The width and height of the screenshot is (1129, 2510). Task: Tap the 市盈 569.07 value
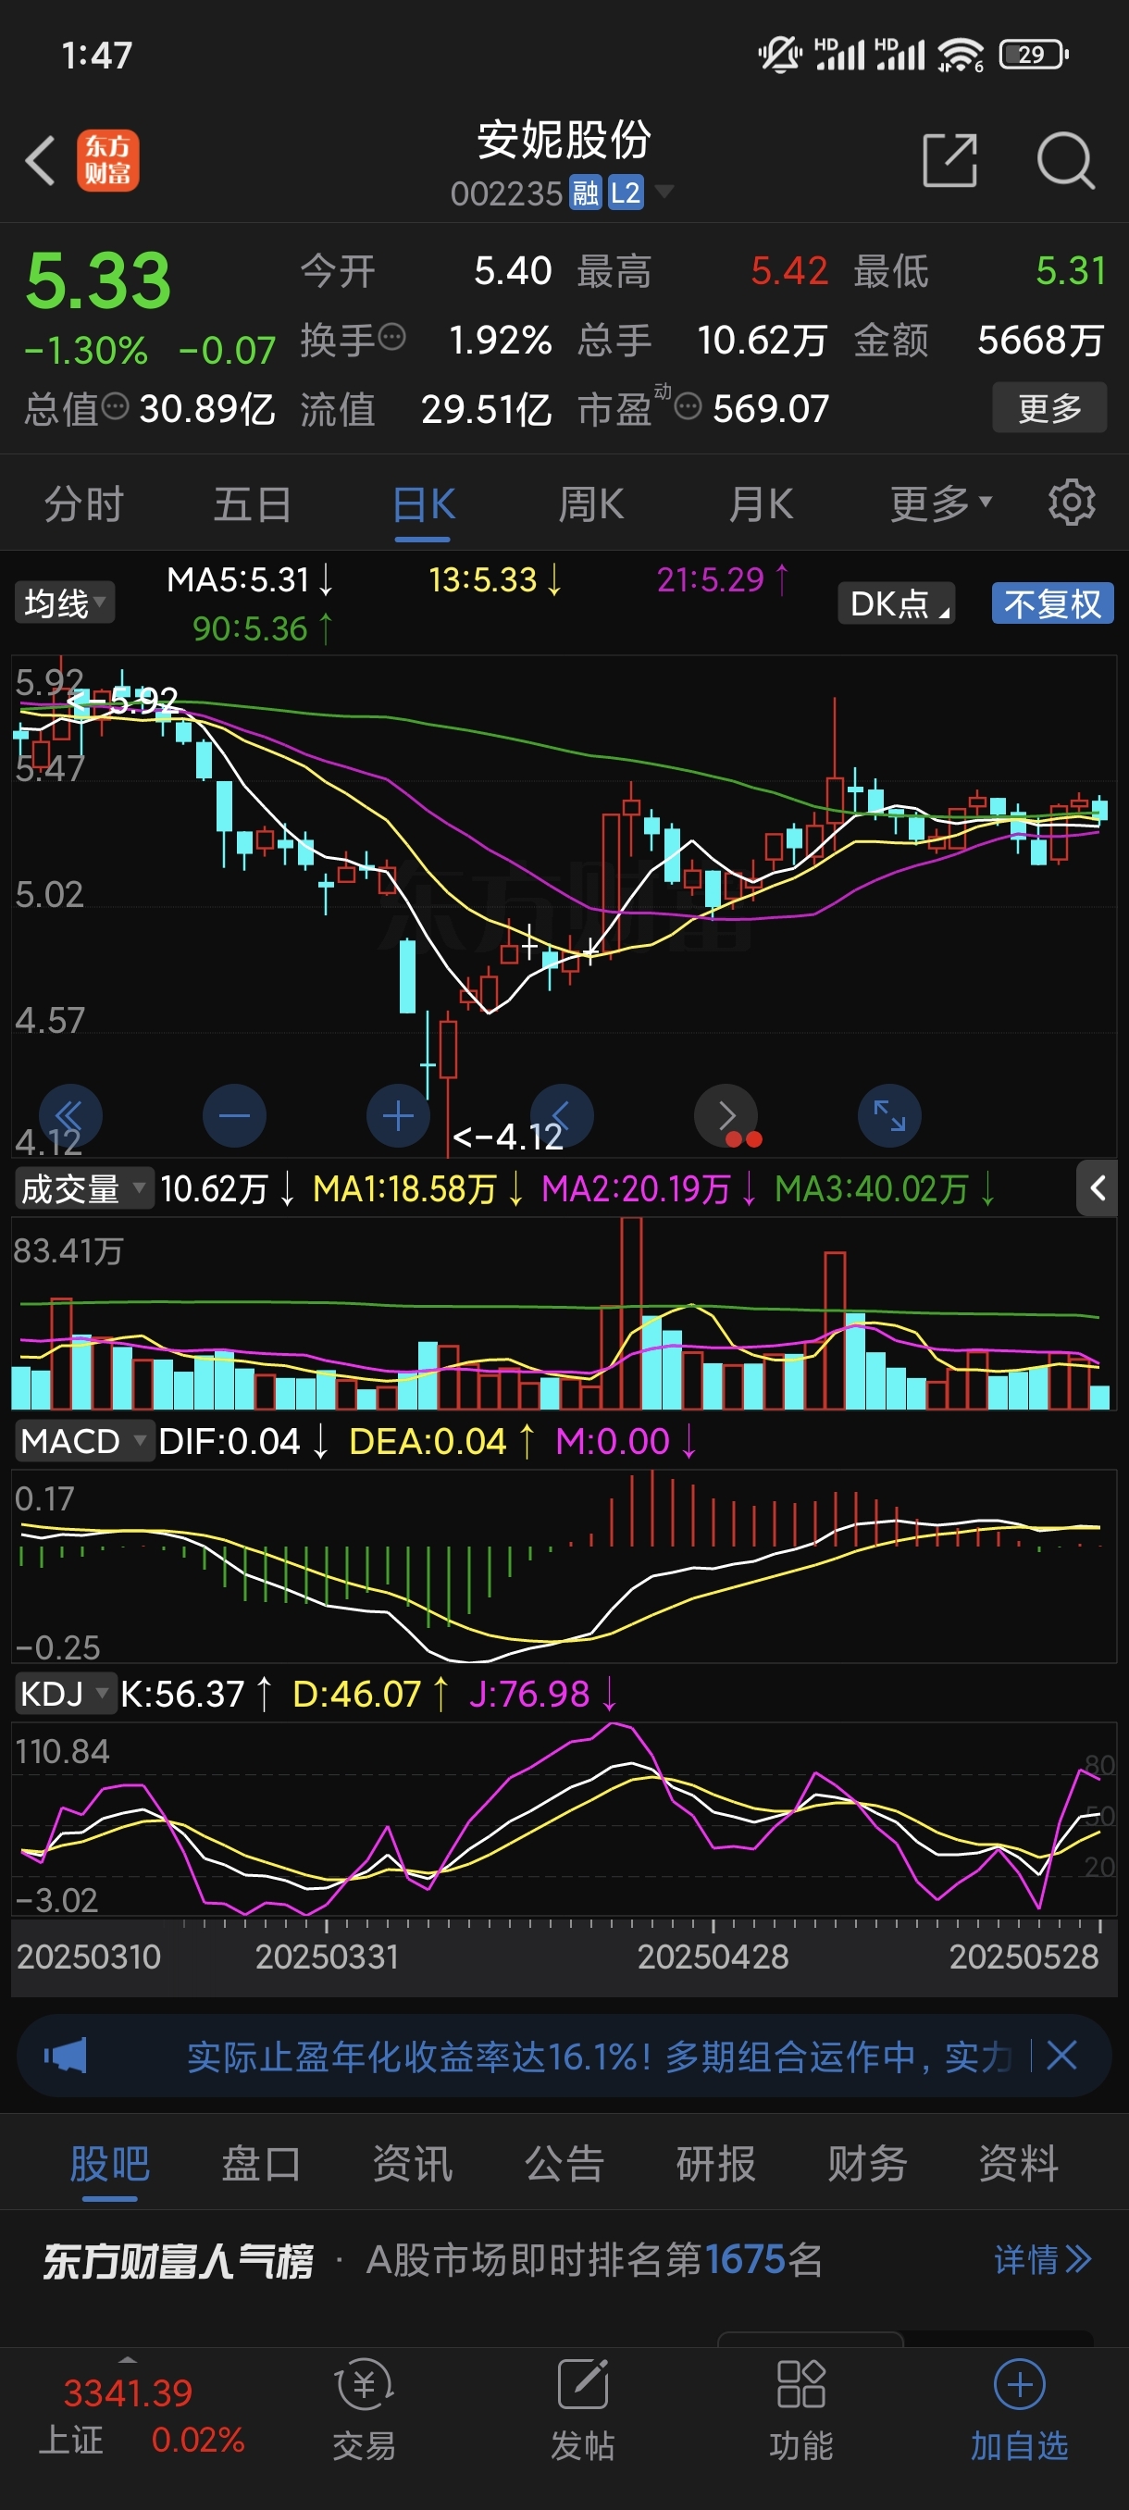(770, 407)
